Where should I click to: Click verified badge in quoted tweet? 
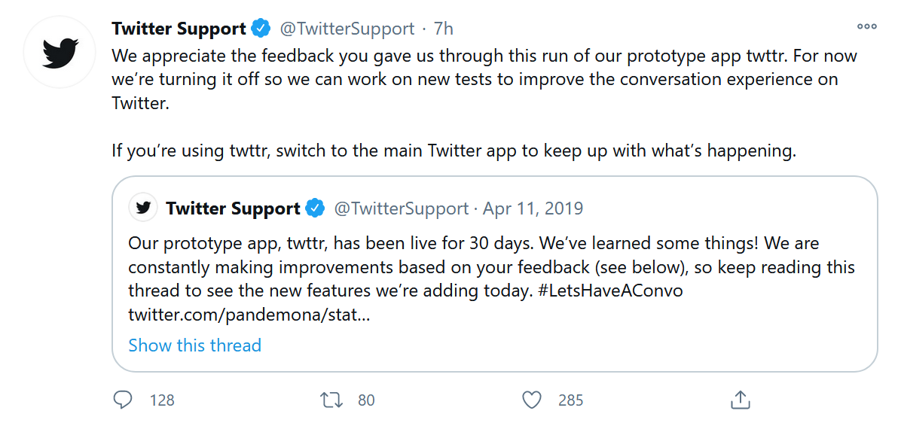tap(315, 208)
